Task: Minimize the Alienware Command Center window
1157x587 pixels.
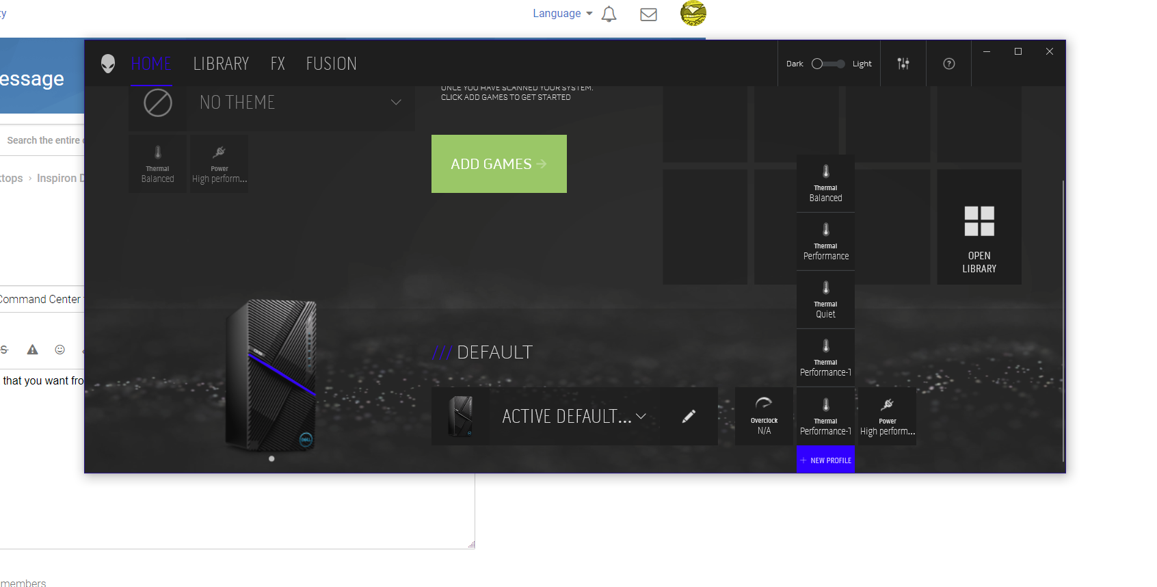Action: click(987, 51)
